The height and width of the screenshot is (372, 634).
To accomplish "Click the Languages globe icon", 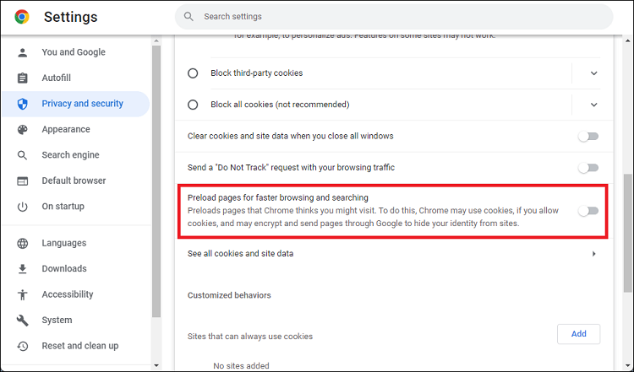I will (23, 244).
